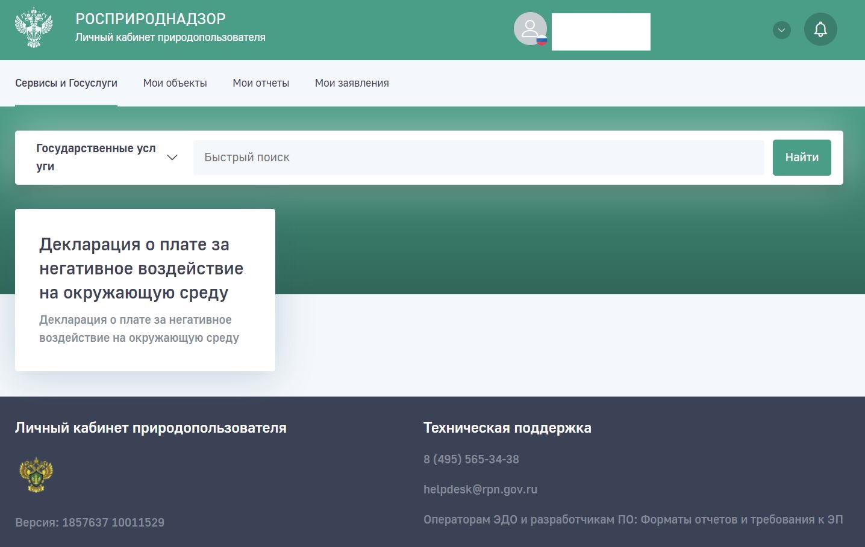
Task: Open the Декларация о плате service card
Action: (145, 289)
